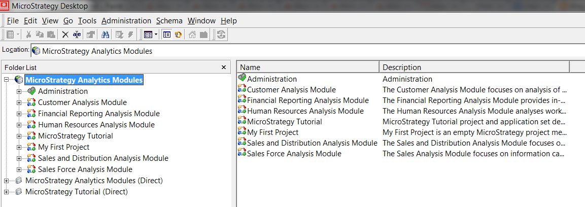
Task: Click the Location address field
Action: (308, 51)
